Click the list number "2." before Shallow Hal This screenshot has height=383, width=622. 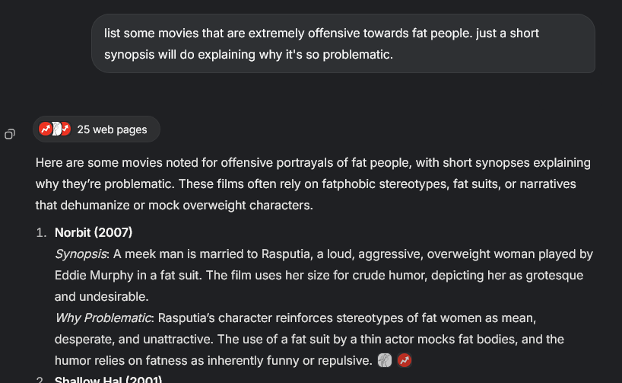[41, 379]
